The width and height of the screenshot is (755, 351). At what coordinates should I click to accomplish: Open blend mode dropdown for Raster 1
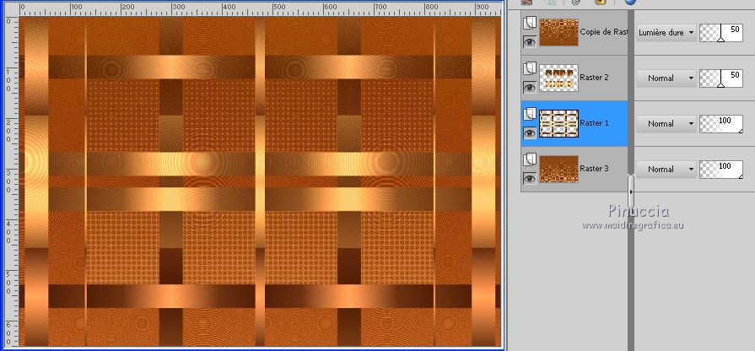(x=666, y=124)
